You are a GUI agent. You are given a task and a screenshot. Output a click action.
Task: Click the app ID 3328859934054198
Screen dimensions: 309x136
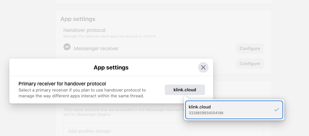(x=206, y=113)
